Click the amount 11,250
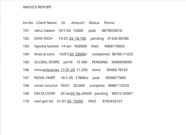 82,70
